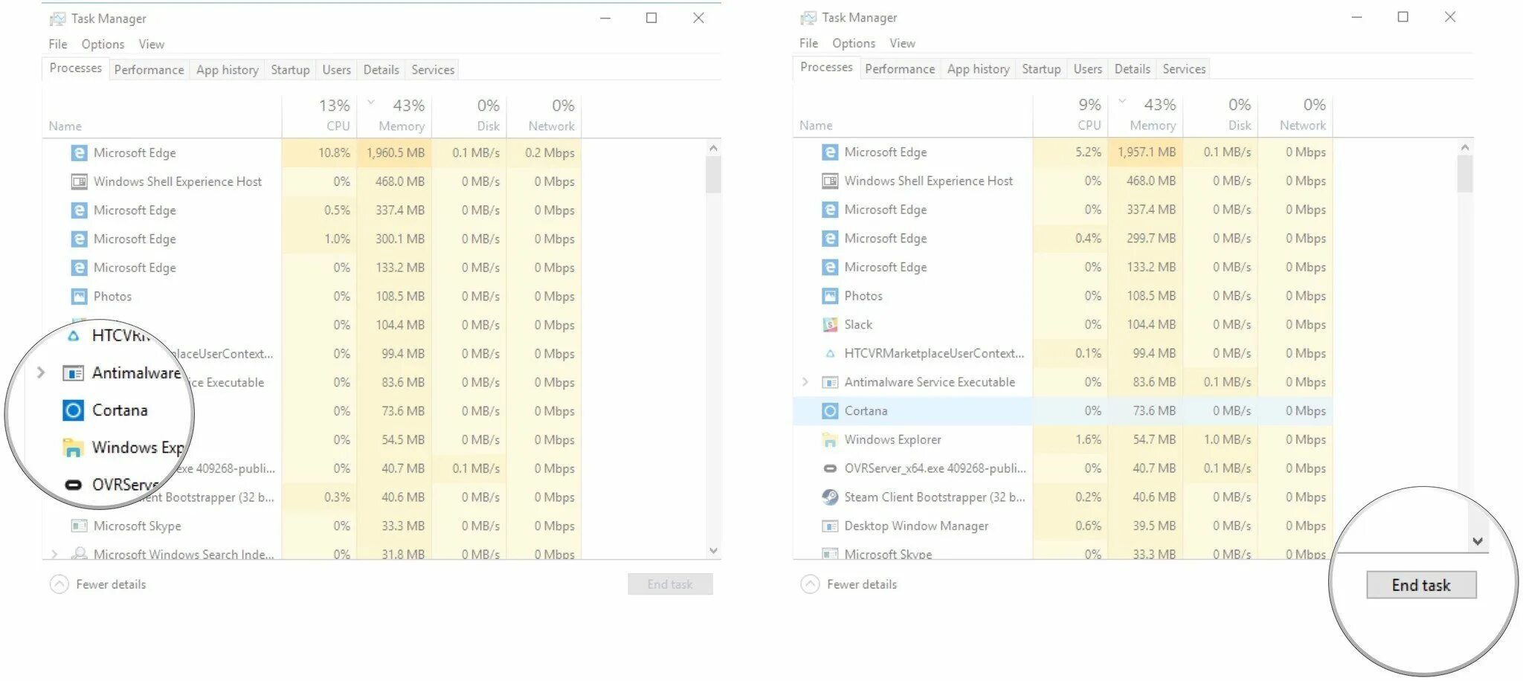Click 1,957.1 MB memory cell in right window
1523x681 pixels.
coord(1146,152)
